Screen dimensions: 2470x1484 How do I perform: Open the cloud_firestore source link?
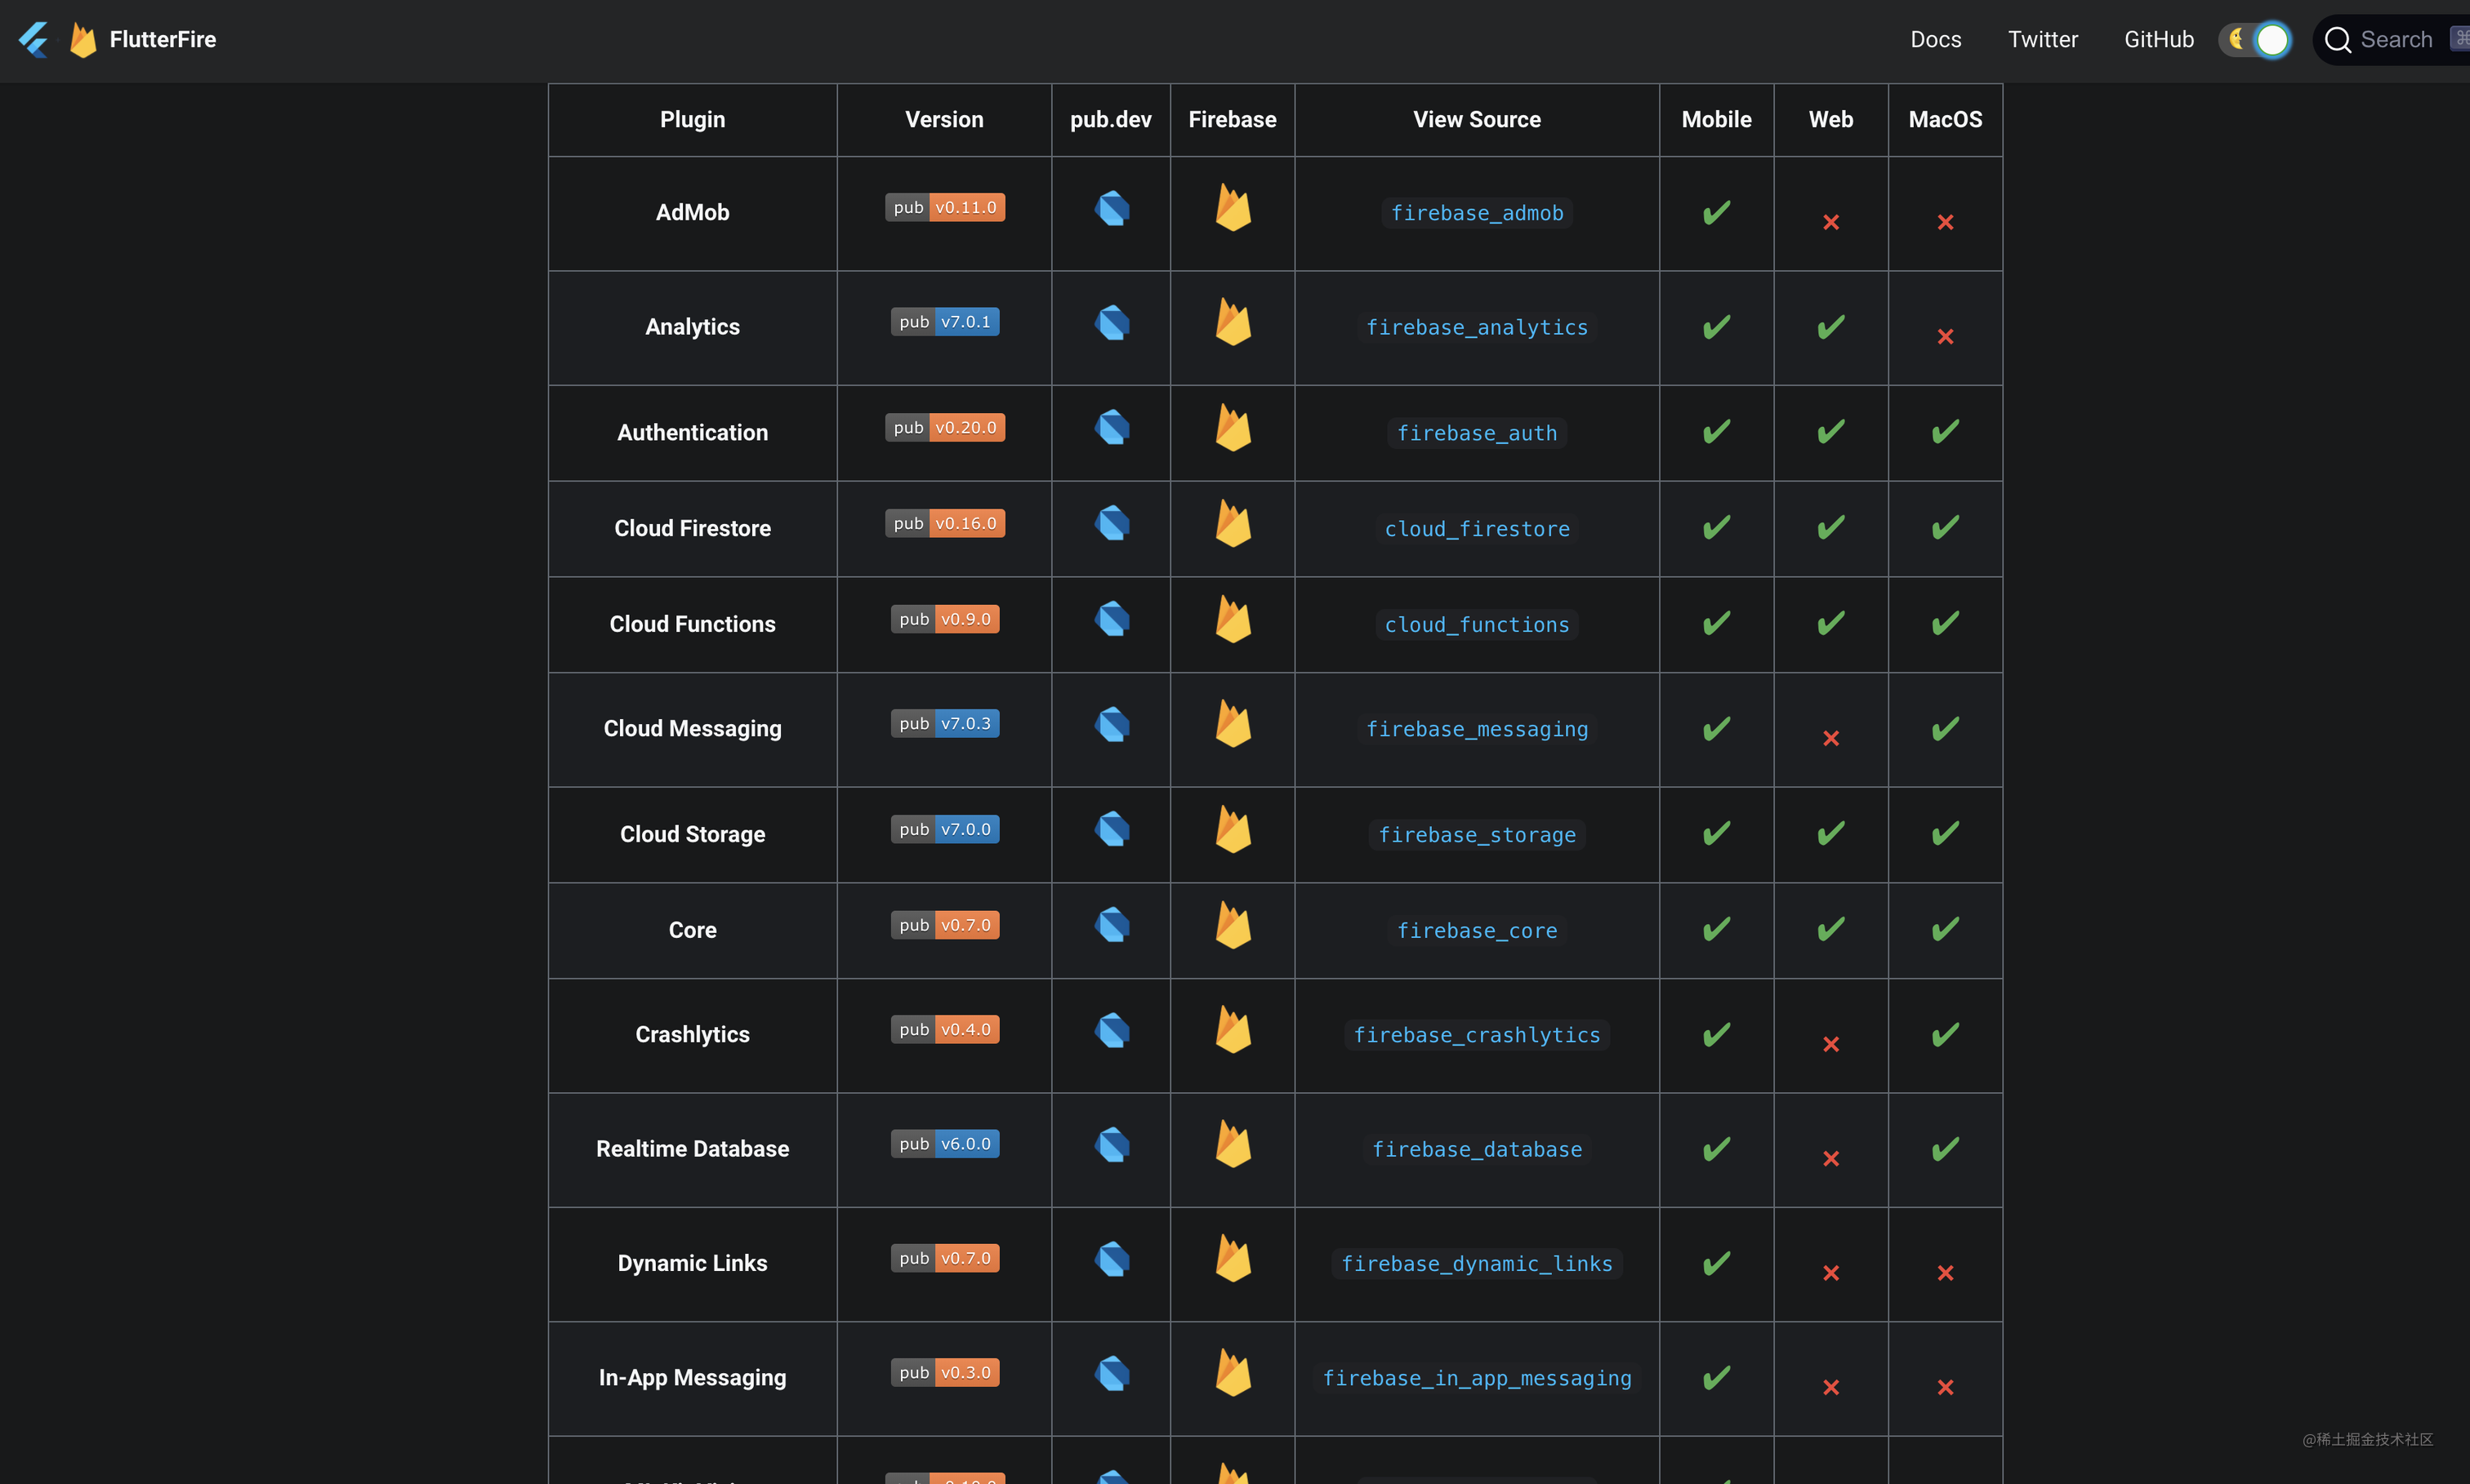click(1477, 529)
